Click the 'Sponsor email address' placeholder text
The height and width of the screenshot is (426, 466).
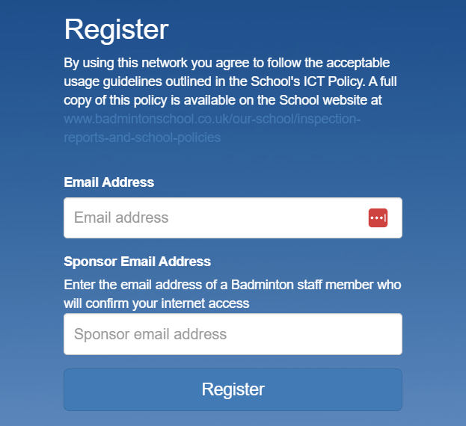coord(150,334)
